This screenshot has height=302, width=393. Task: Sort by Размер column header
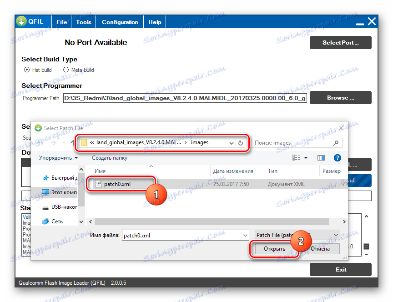tap(331, 171)
